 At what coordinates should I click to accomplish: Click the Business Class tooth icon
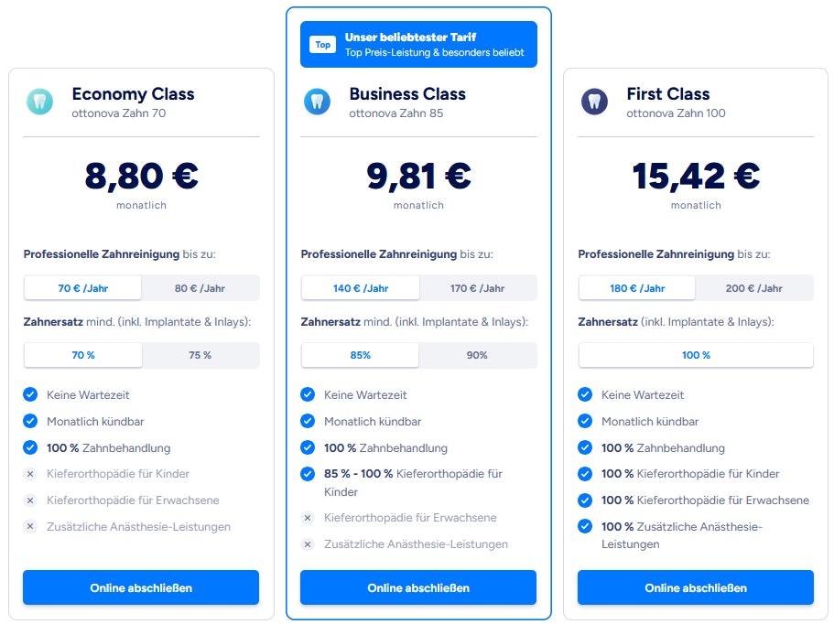coord(317,102)
